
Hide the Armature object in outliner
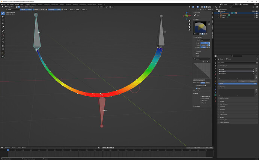click(x=255, y=13)
